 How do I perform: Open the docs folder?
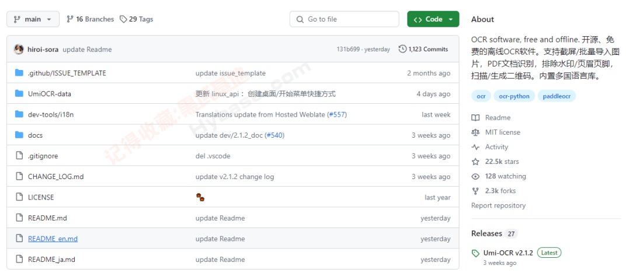click(x=35, y=135)
